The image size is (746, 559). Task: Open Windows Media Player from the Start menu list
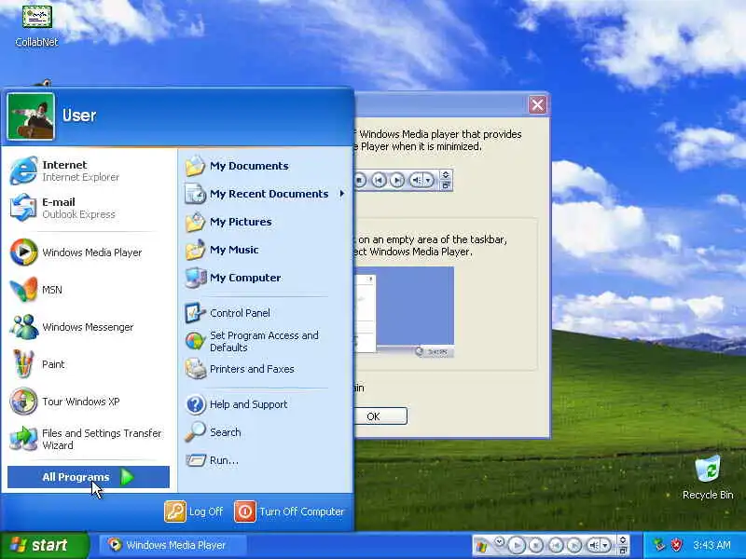click(88, 252)
